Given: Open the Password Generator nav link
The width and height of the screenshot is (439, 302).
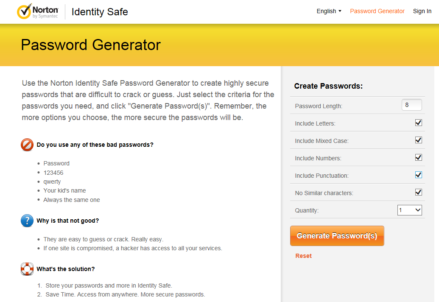Looking at the screenshot, I should coord(377,11).
